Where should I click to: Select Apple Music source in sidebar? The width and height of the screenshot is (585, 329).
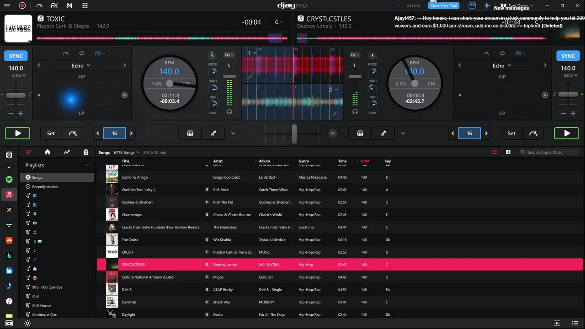(x=9, y=195)
